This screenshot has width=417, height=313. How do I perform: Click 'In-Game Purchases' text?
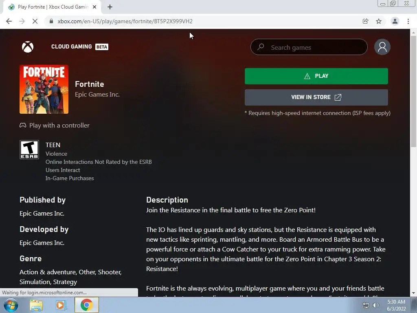tap(70, 179)
